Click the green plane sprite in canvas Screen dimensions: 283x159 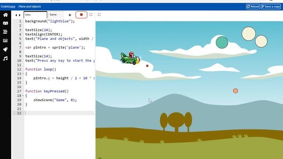pos(130,58)
